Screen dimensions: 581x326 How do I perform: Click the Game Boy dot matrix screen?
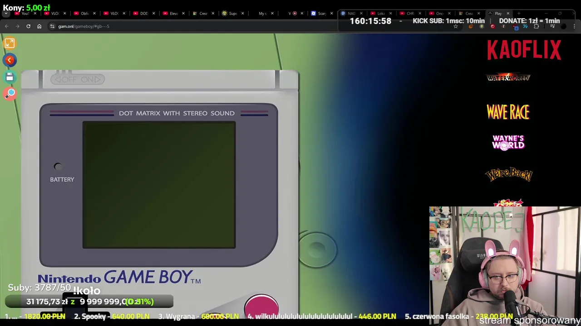coord(159,185)
